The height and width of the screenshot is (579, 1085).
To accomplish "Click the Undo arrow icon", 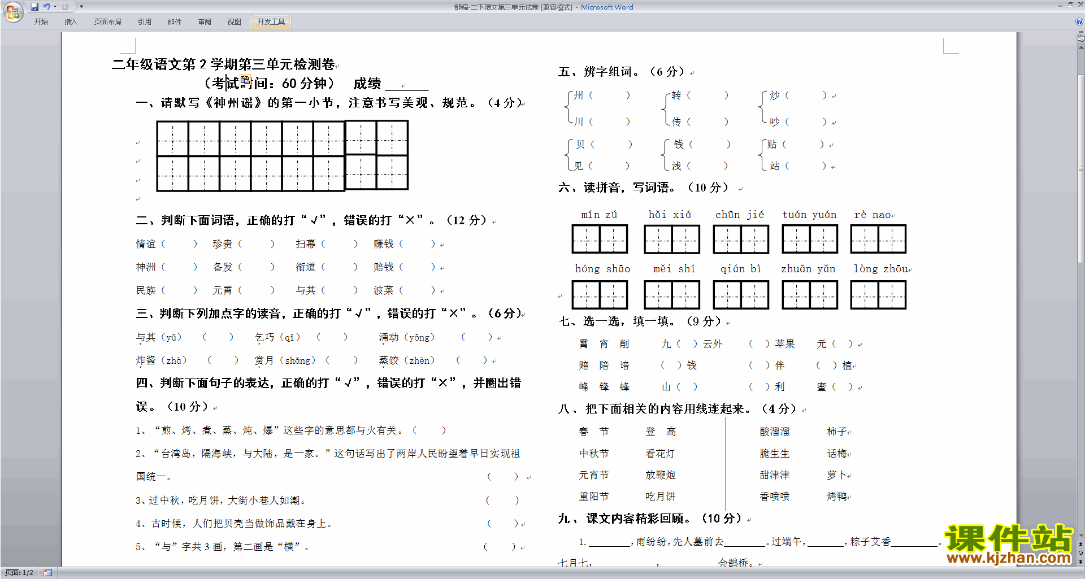I will [x=46, y=7].
